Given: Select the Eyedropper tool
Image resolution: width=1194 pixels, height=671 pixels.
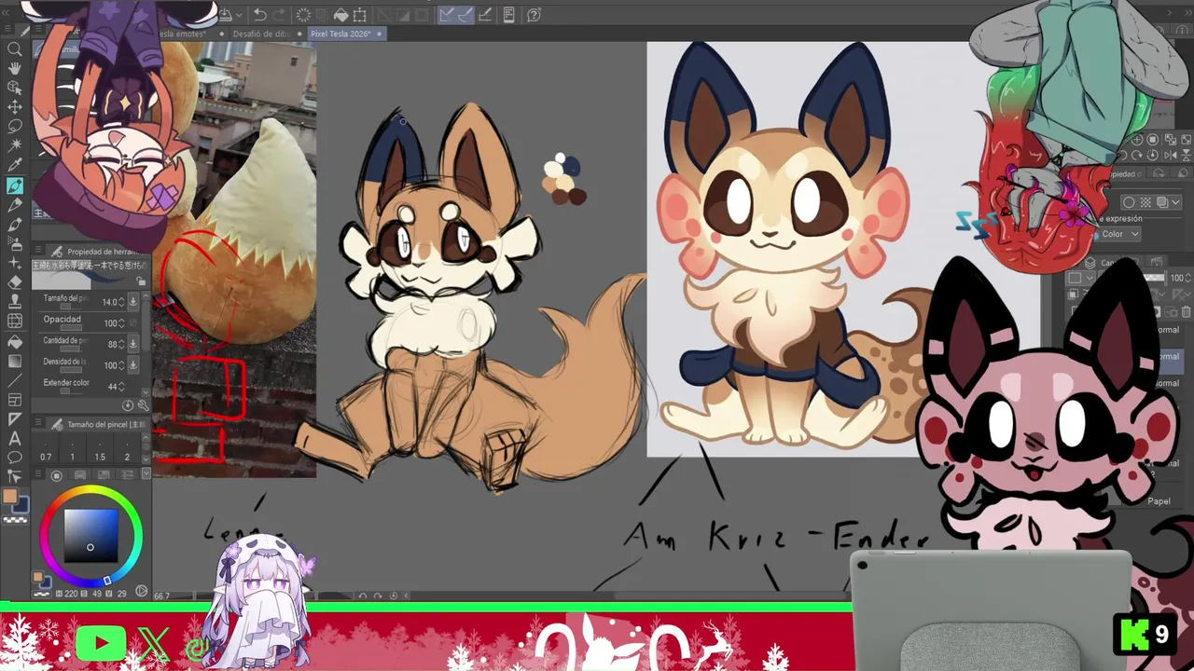Looking at the screenshot, I should (x=15, y=166).
